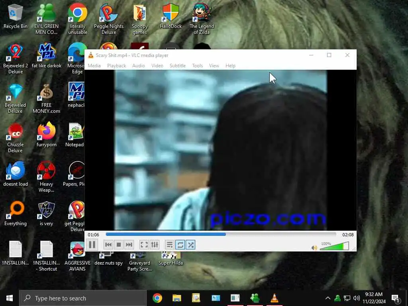Stop playback in VLC
Viewport: 408px width, 306px height.
(119, 245)
